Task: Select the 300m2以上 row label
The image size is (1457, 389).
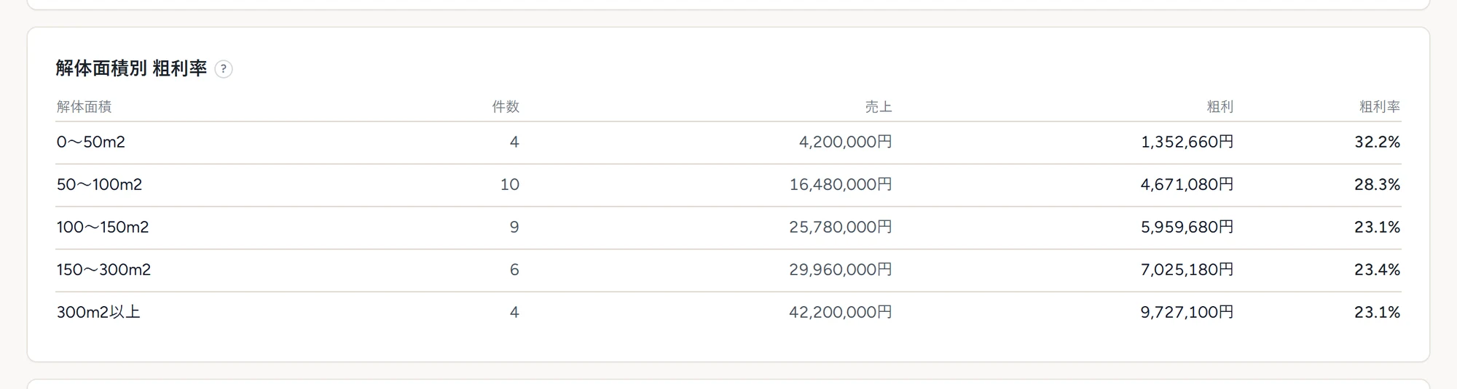Action: tap(98, 312)
